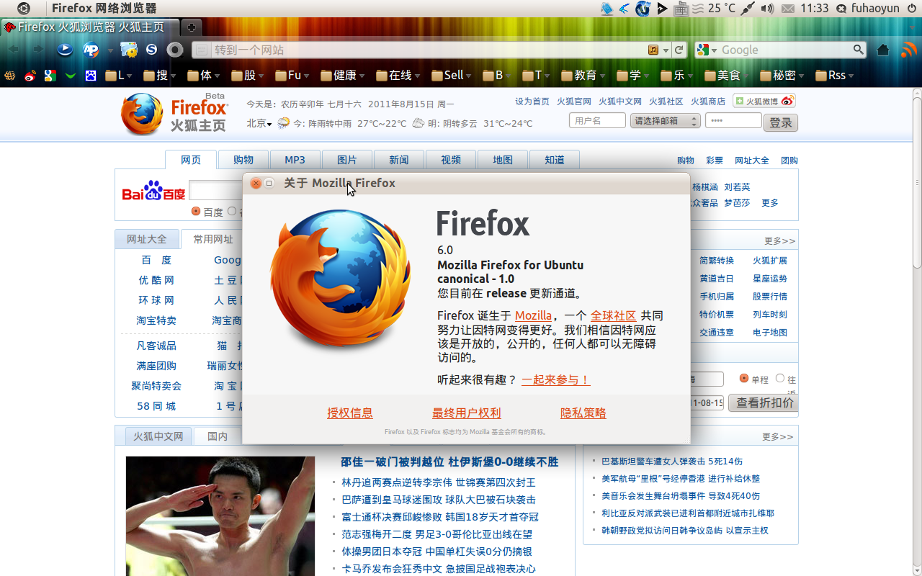Image resolution: width=922 pixels, height=576 pixels.
Task: Click the blue S toolbar icon
Action: click(x=151, y=50)
